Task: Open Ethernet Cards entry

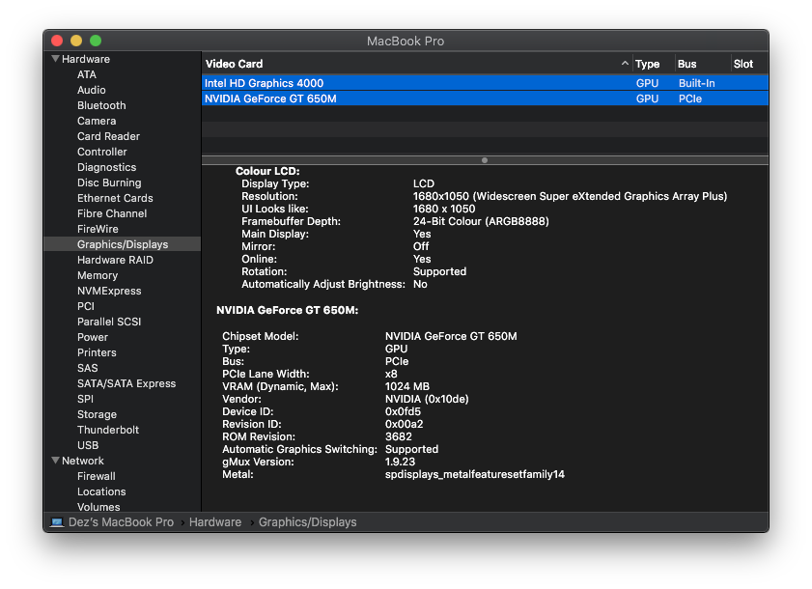Action: click(x=115, y=198)
